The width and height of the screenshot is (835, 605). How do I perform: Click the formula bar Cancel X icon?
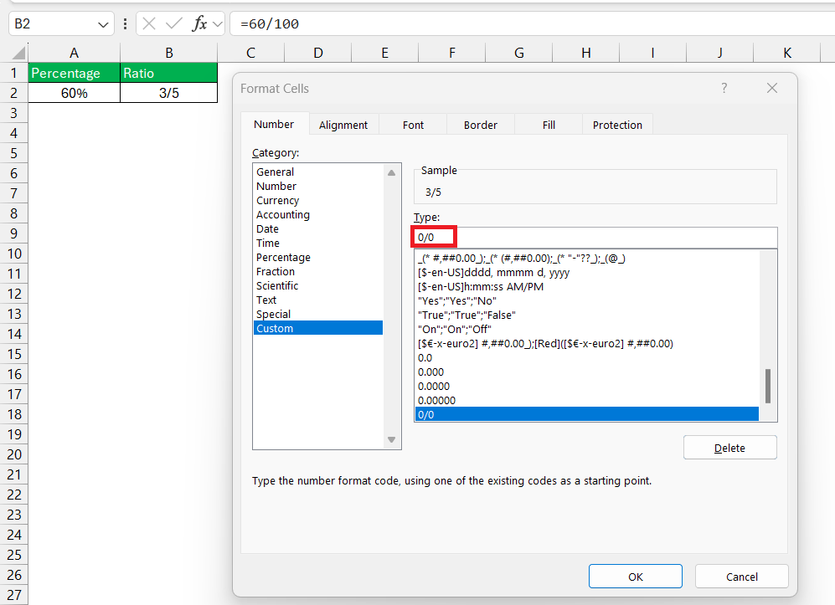pos(149,23)
